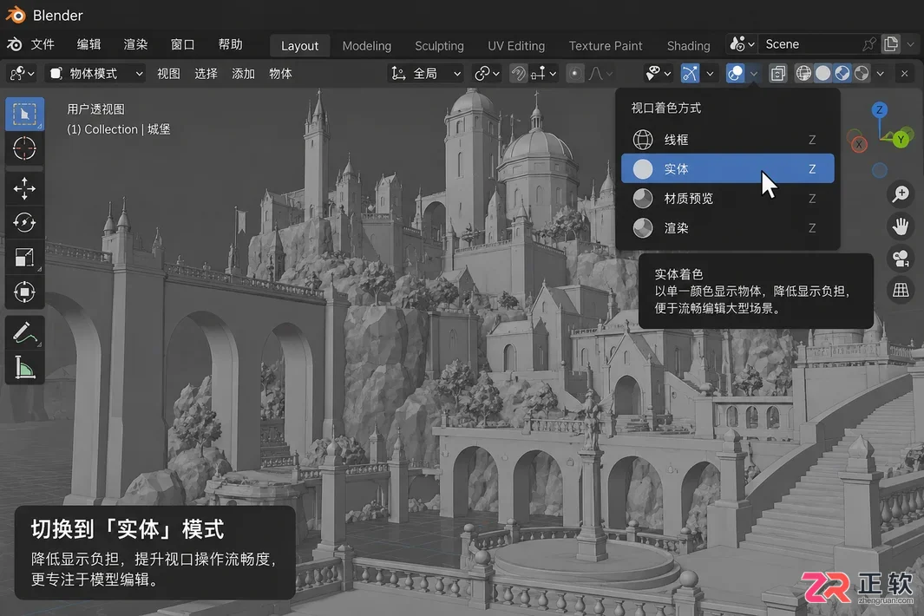
Task: Click the scene browse icon
Action: pyautogui.click(x=741, y=44)
